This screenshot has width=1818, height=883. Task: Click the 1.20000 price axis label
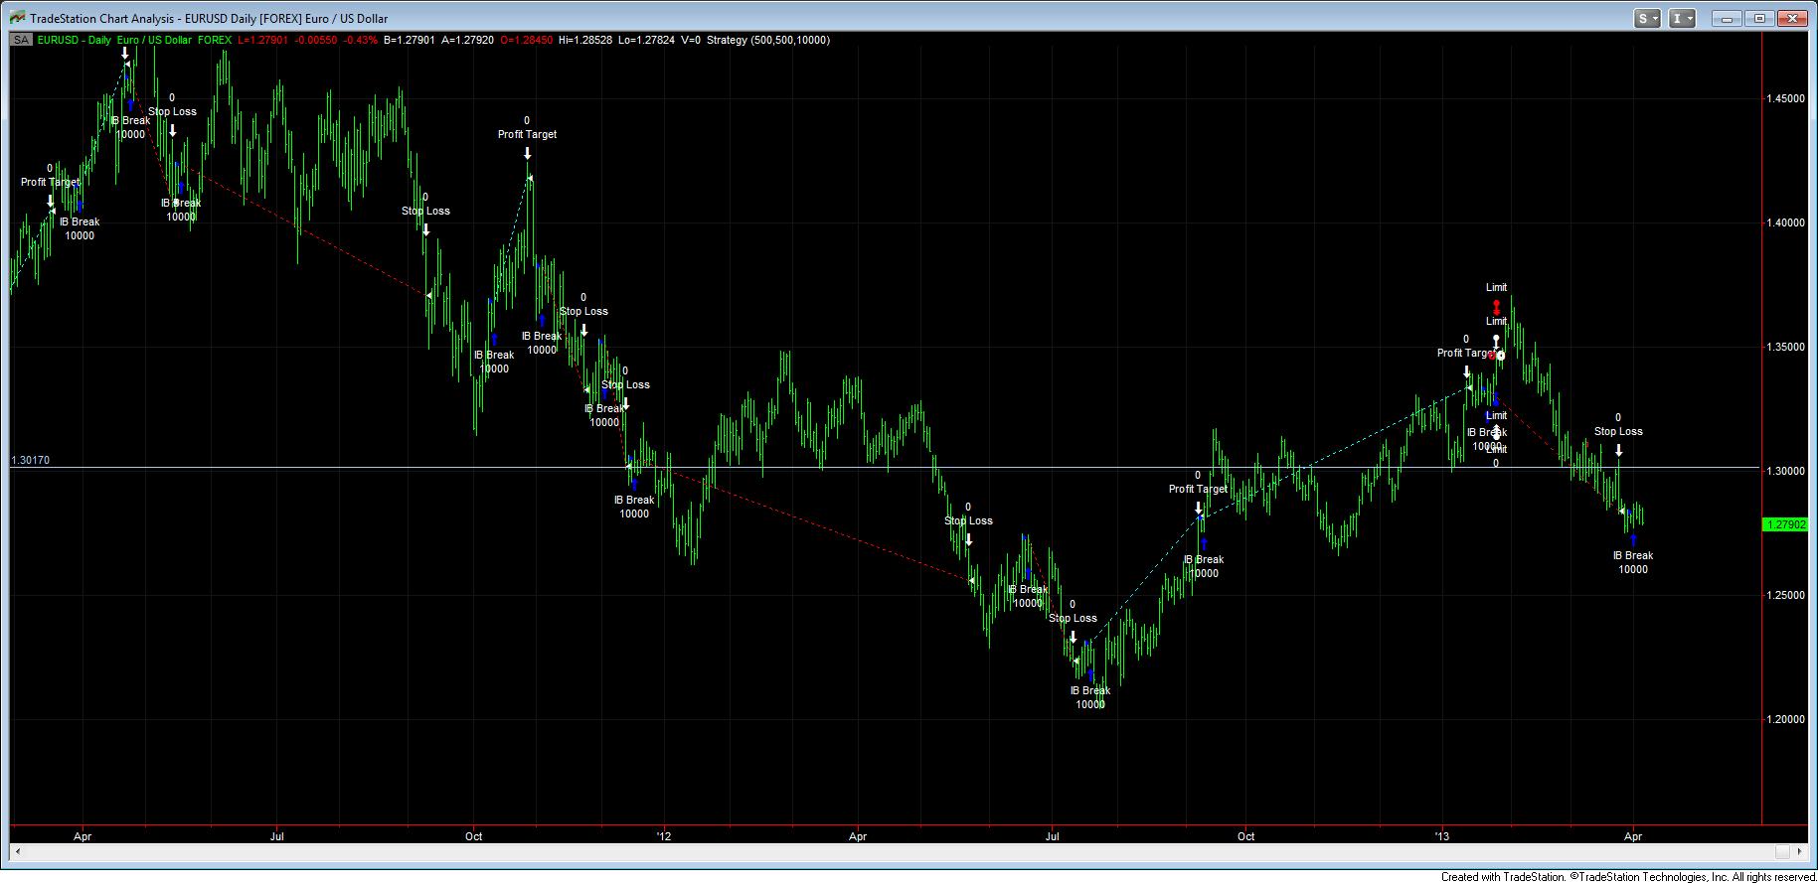1786,719
